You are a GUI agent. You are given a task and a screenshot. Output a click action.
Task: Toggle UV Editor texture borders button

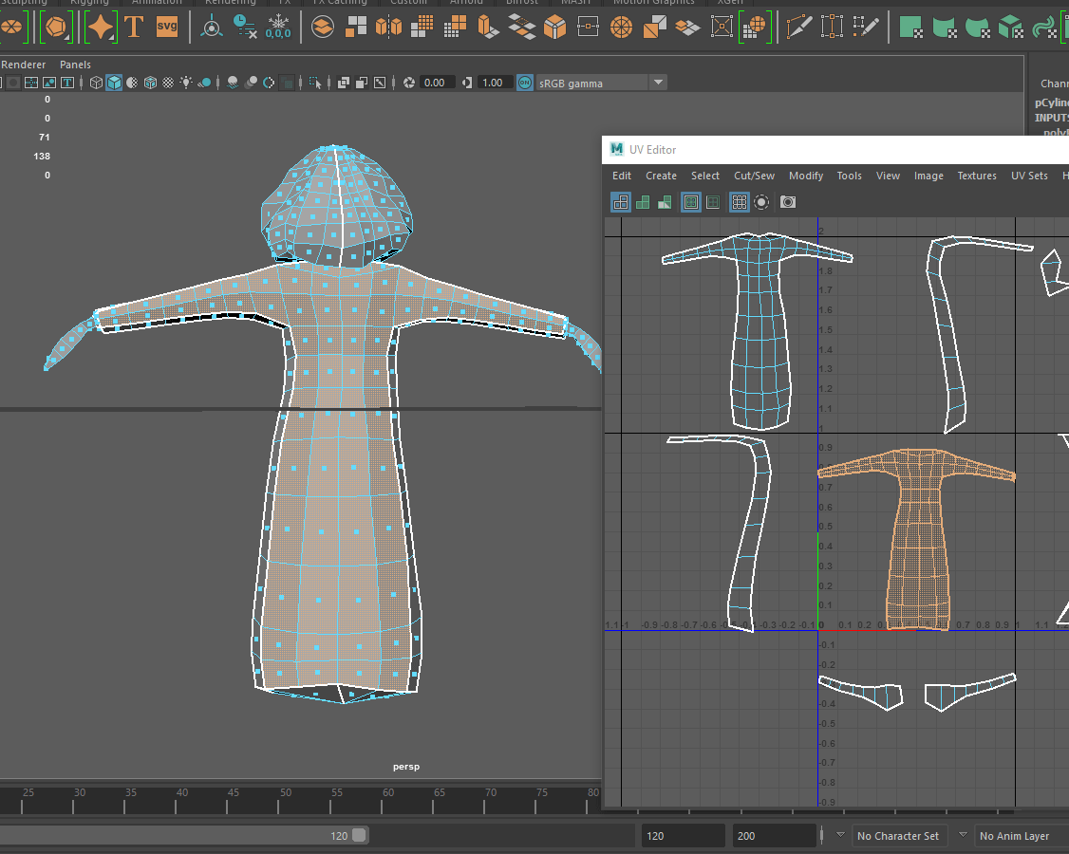(690, 202)
